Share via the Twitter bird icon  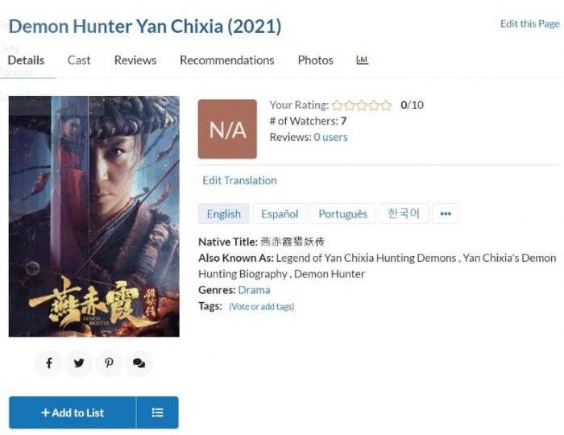pyautogui.click(x=79, y=363)
